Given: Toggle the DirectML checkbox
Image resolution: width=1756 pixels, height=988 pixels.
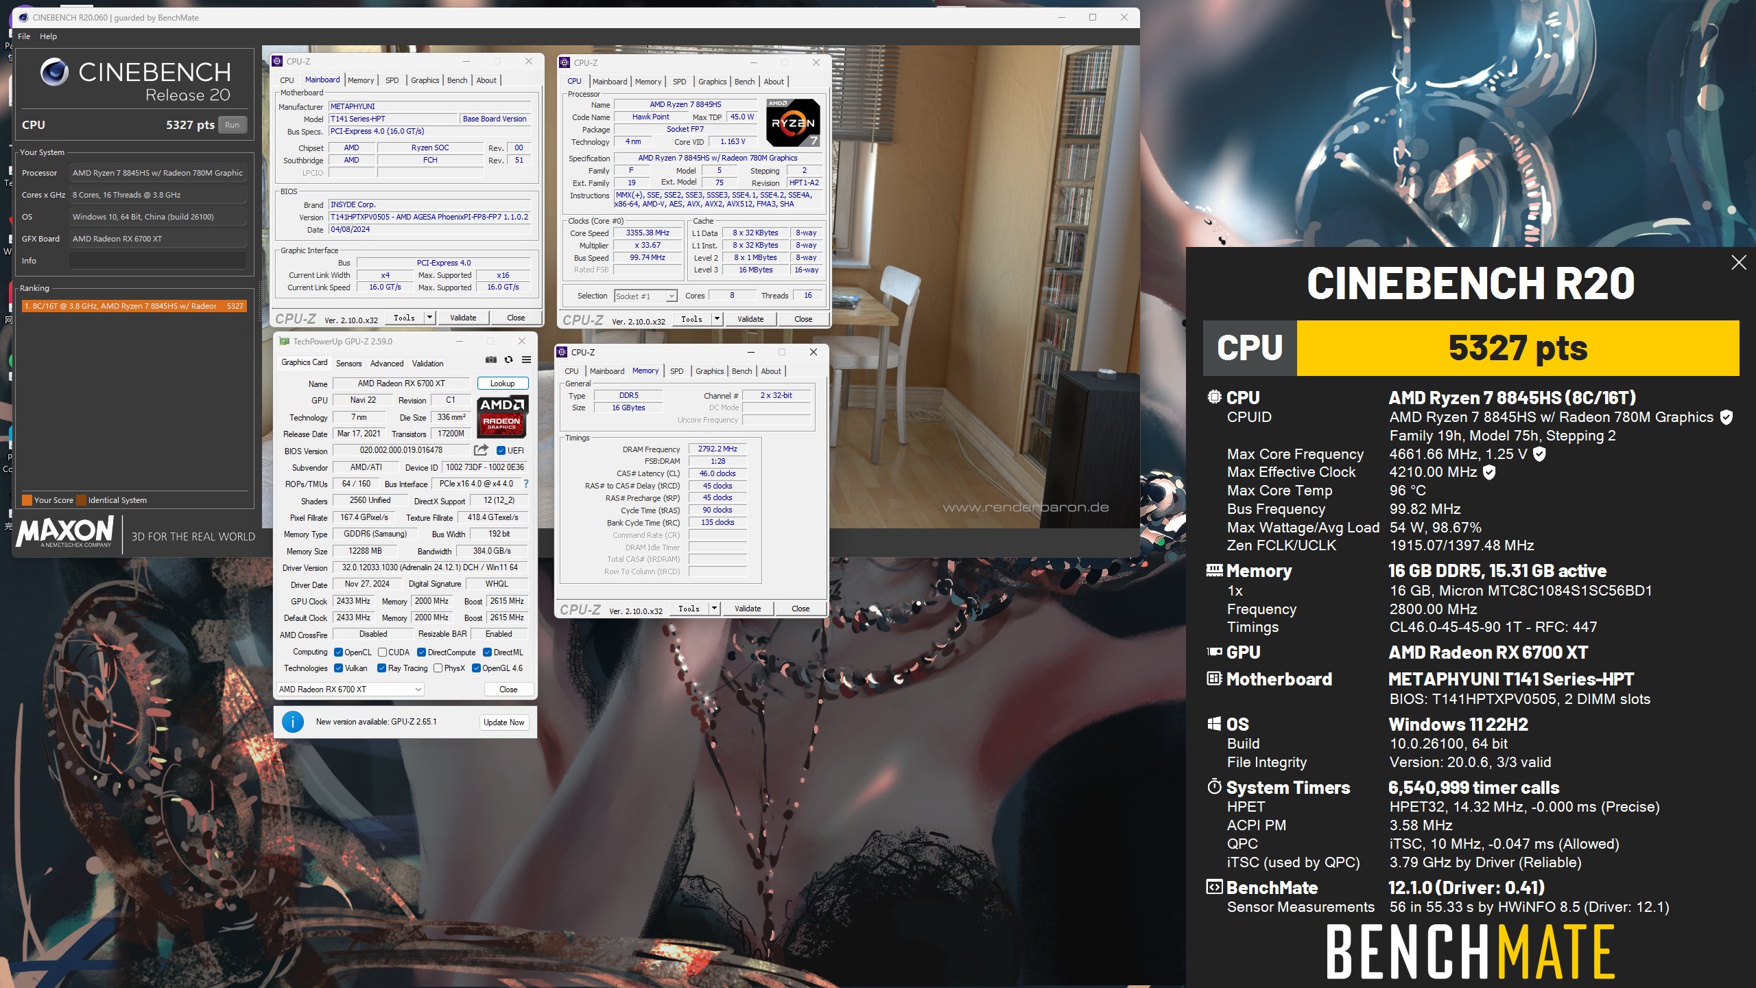Looking at the screenshot, I should coord(487,652).
